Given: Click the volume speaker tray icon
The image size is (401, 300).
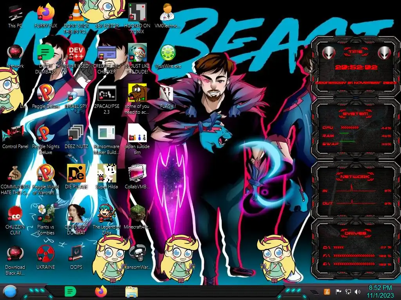Looking at the screenshot, I should [358, 291].
